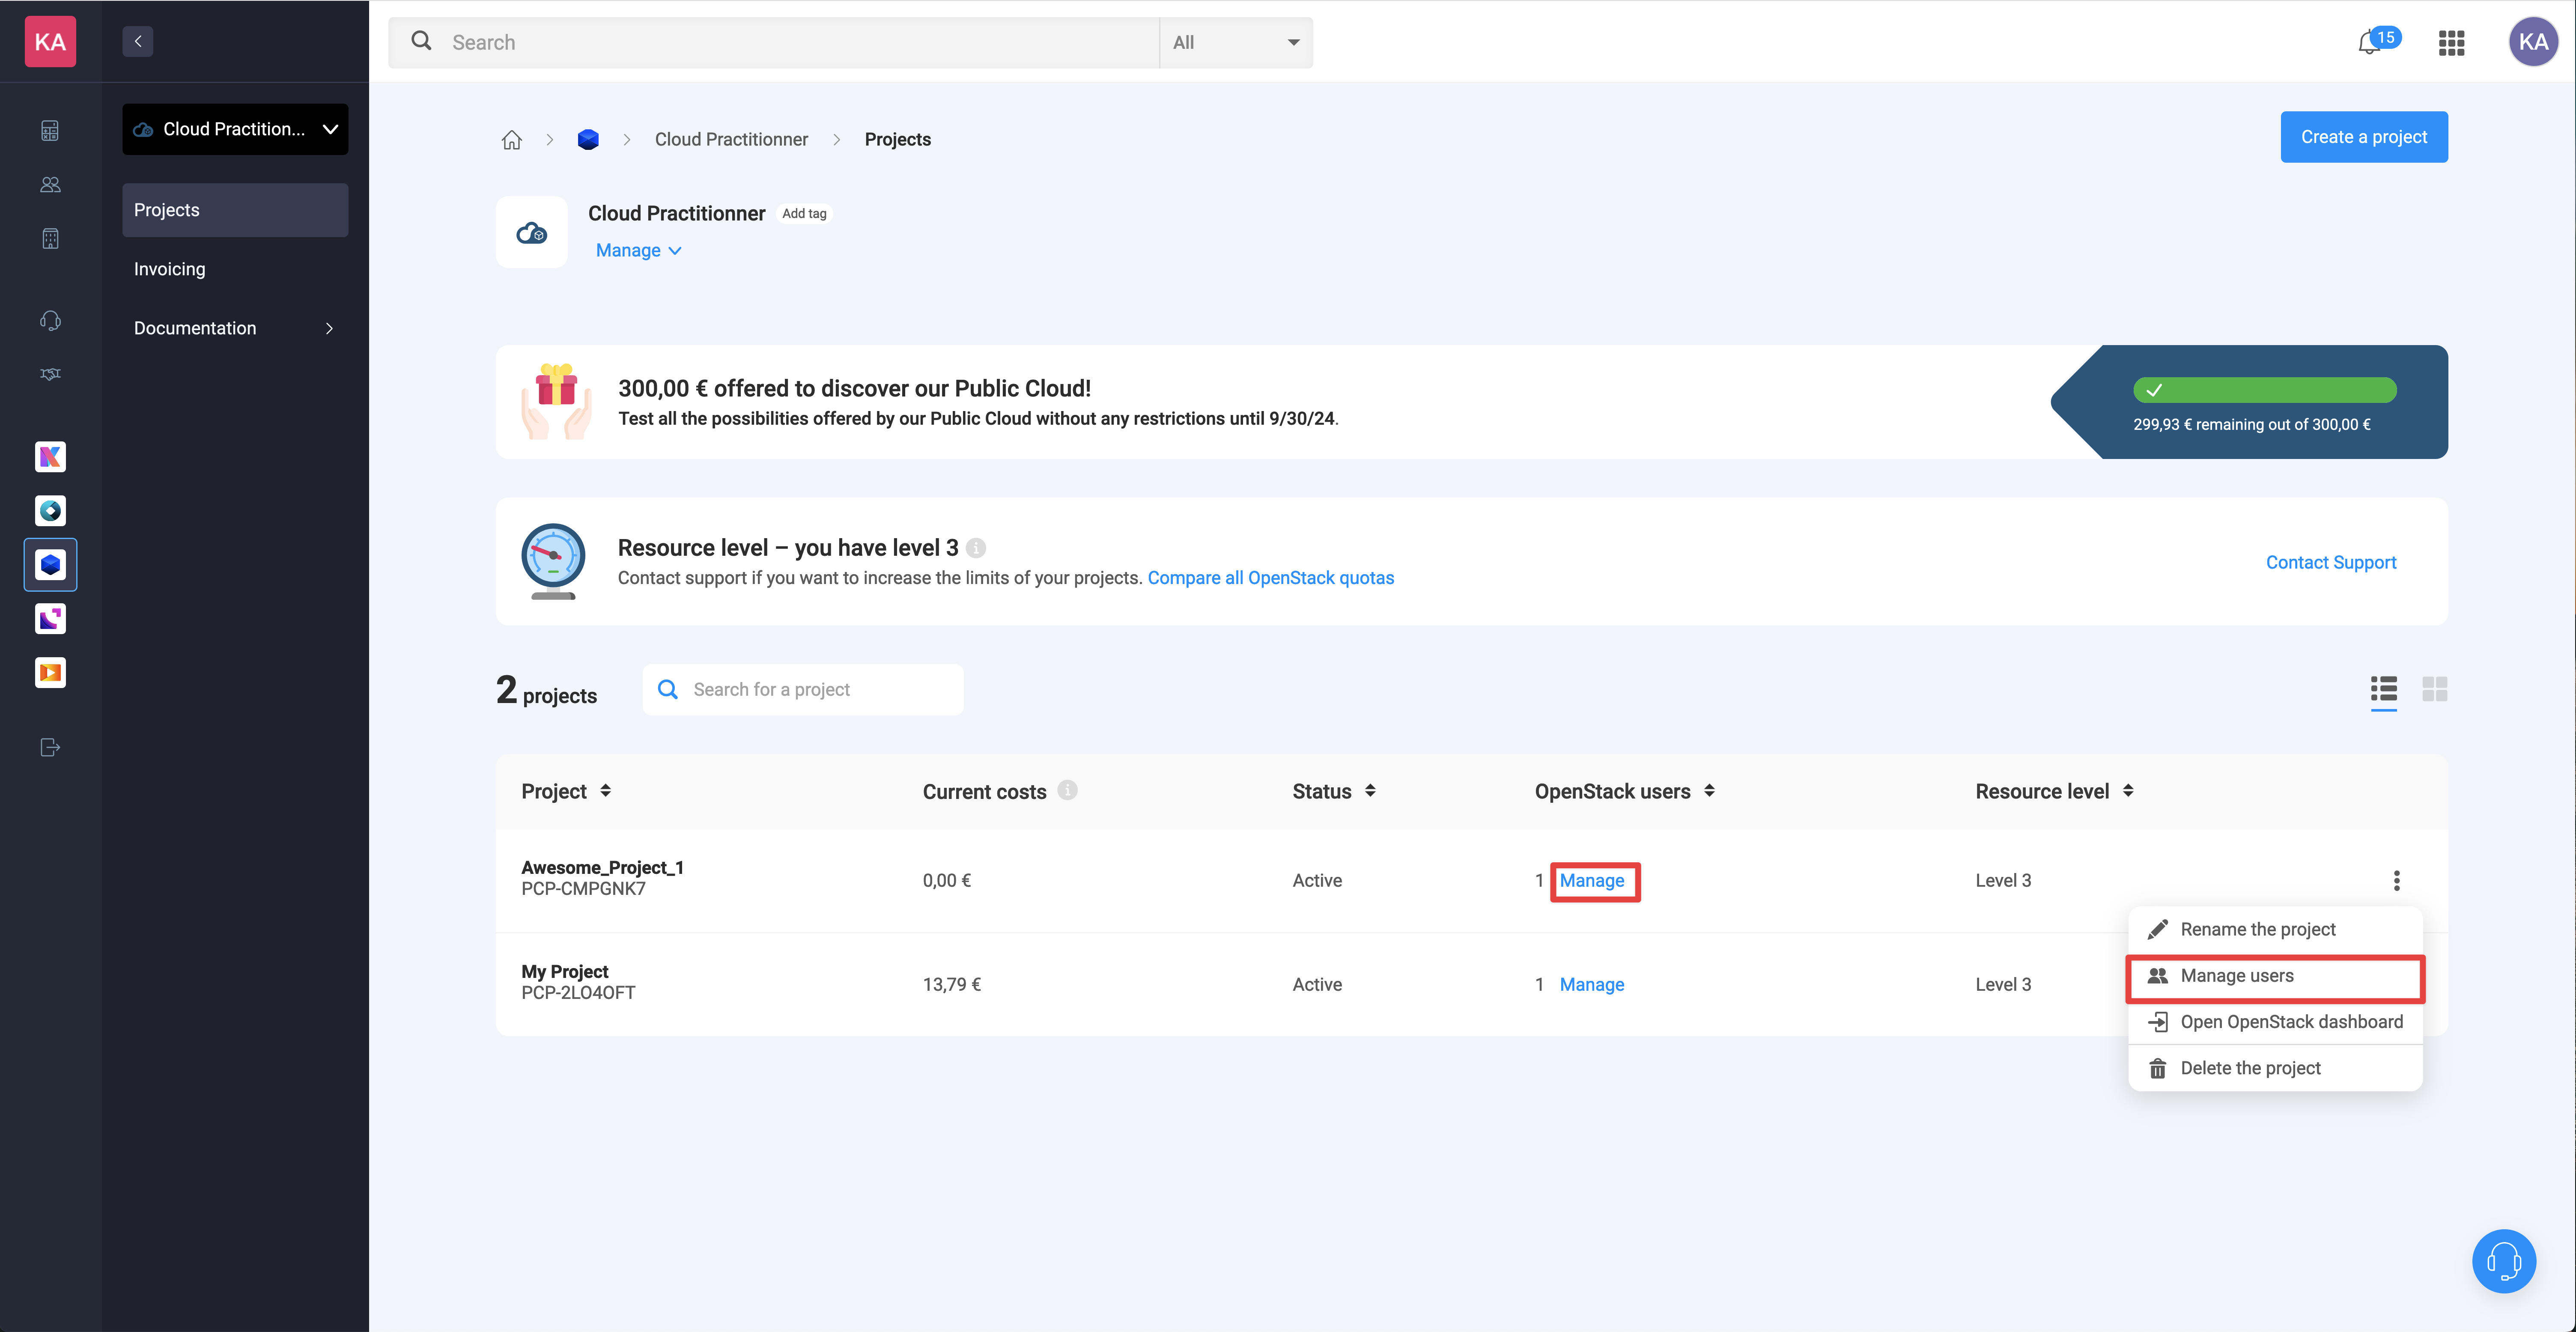Image resolution: width=2576 pixels, height=1332 pixels.
Task: Switch to list view layout
Action: (x=2384, y=689)
